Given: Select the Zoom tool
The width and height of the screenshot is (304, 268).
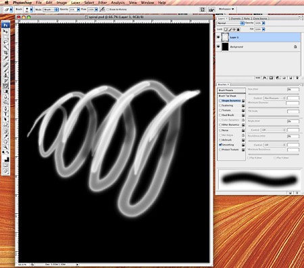Looking at the screenshot, I should [x=5, y=148].
